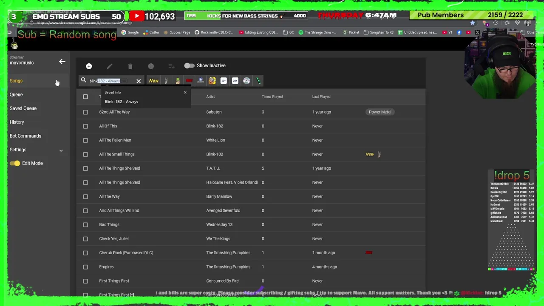Filter by the green guitar neck tag icon
This screenshot has width=544, height=306.
[258, 81]
